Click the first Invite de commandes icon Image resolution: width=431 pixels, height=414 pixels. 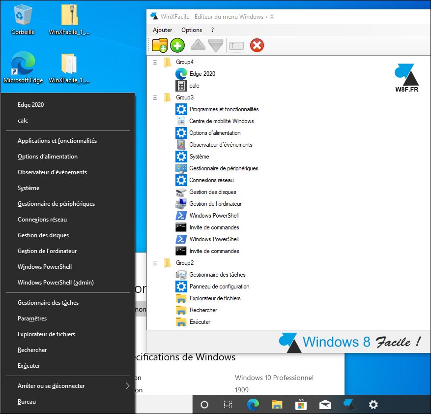click(x=181, y=227)
